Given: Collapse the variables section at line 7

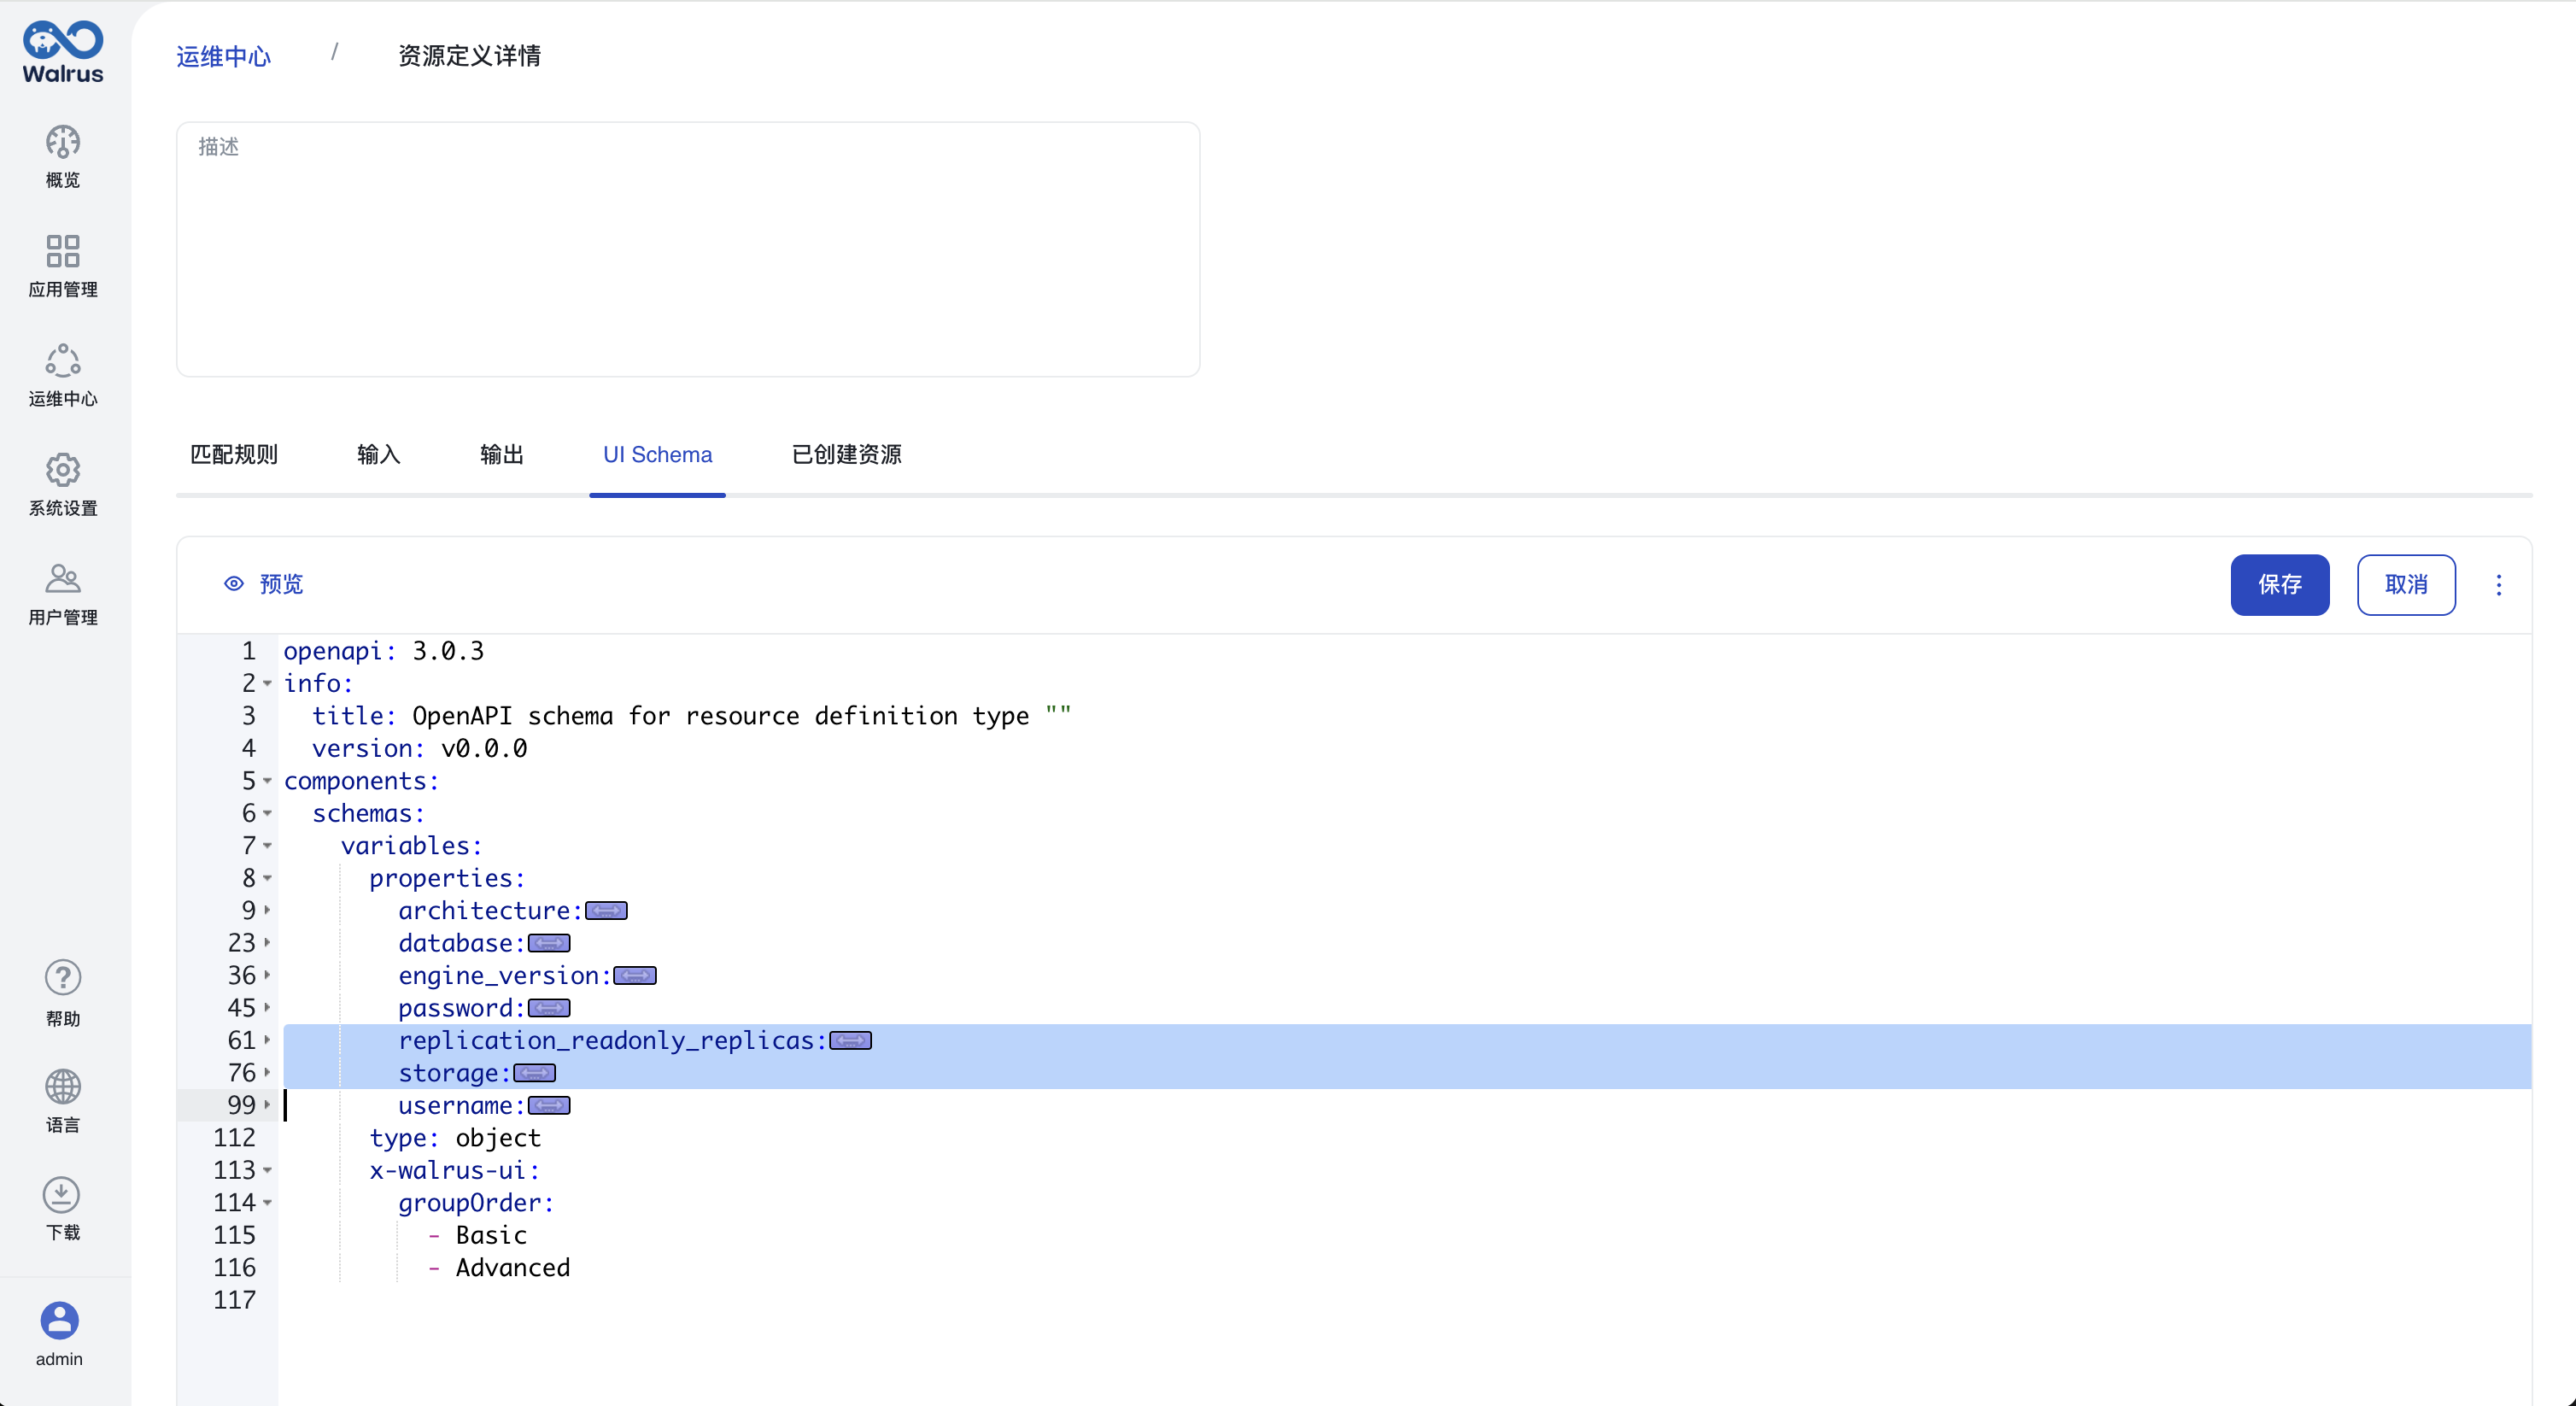Looking at the screenshot, I should 267,846.
